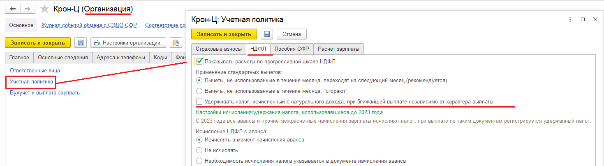Maximize the Учетная политика dialog window
The width and height of the screenshot is (604, 166).
583,19
